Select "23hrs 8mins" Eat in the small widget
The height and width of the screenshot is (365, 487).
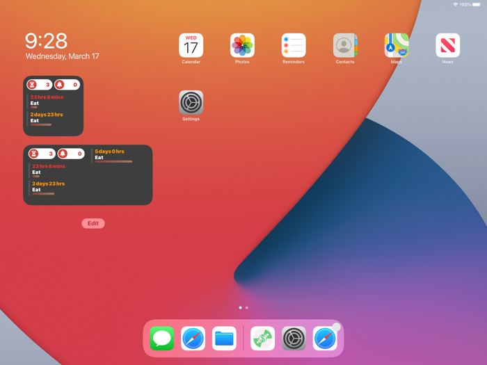(x=47, y=102)
